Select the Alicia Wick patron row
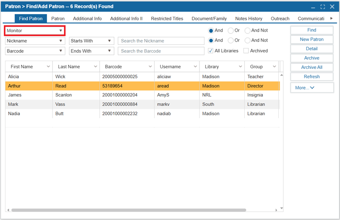Viewport: 340px width, 220px height. [x=142, y=77]
